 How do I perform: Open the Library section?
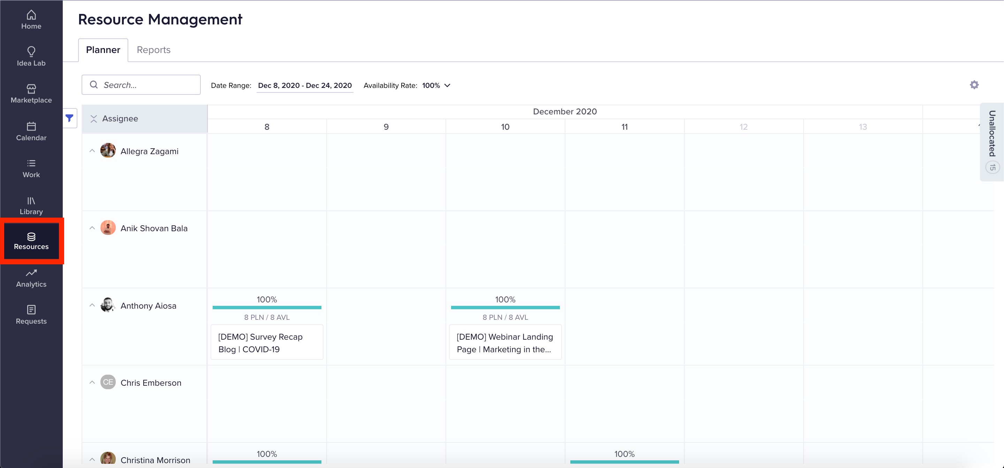pyautogui.click(x=31, y=205)
